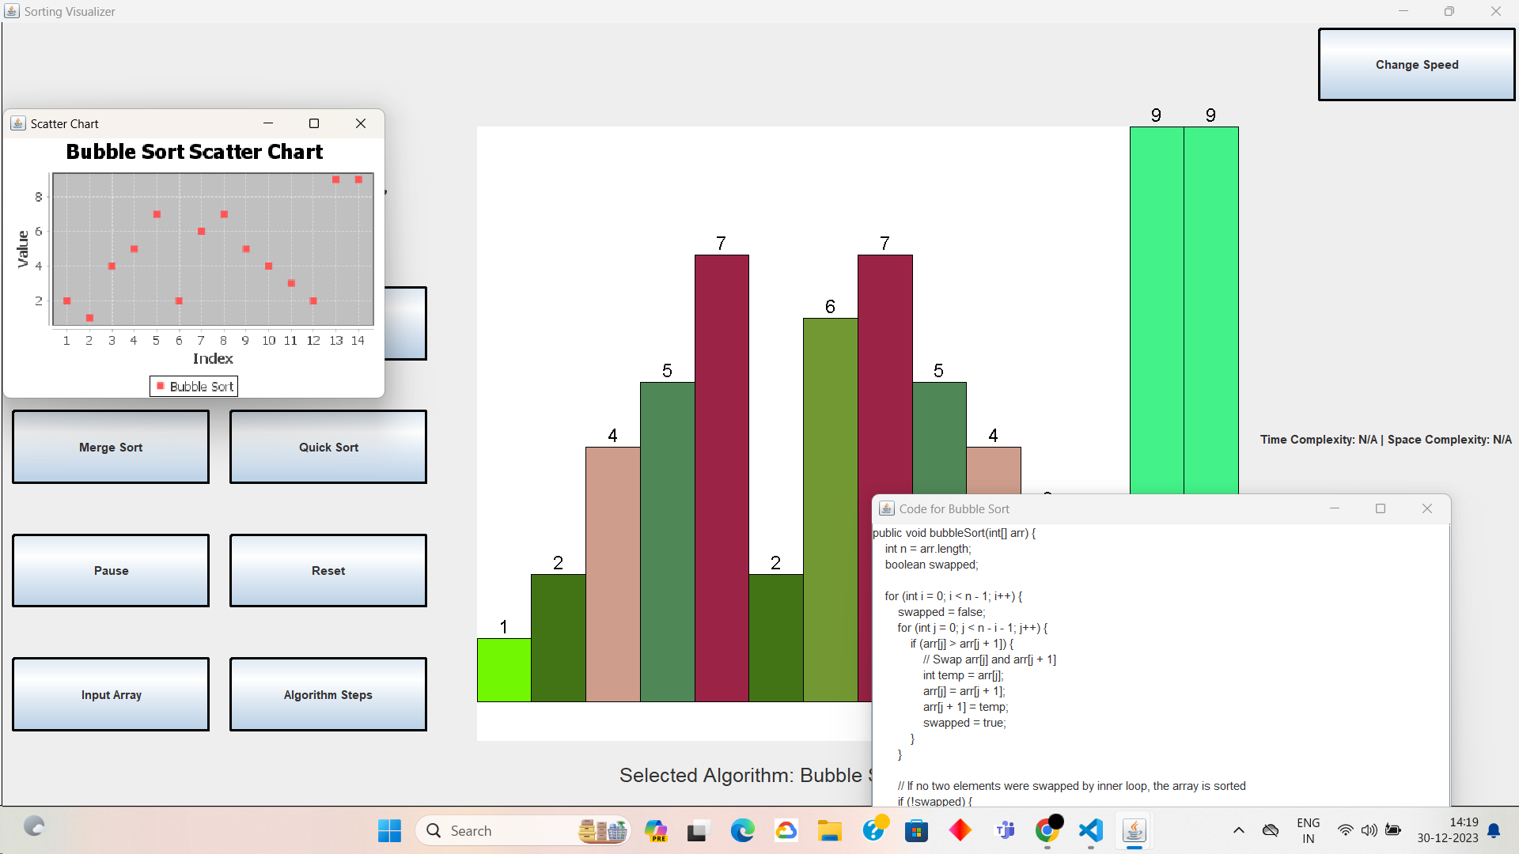Reset the visualization array
The height and width of the screenshot is (854, 1519).
[x=328, y=570]
